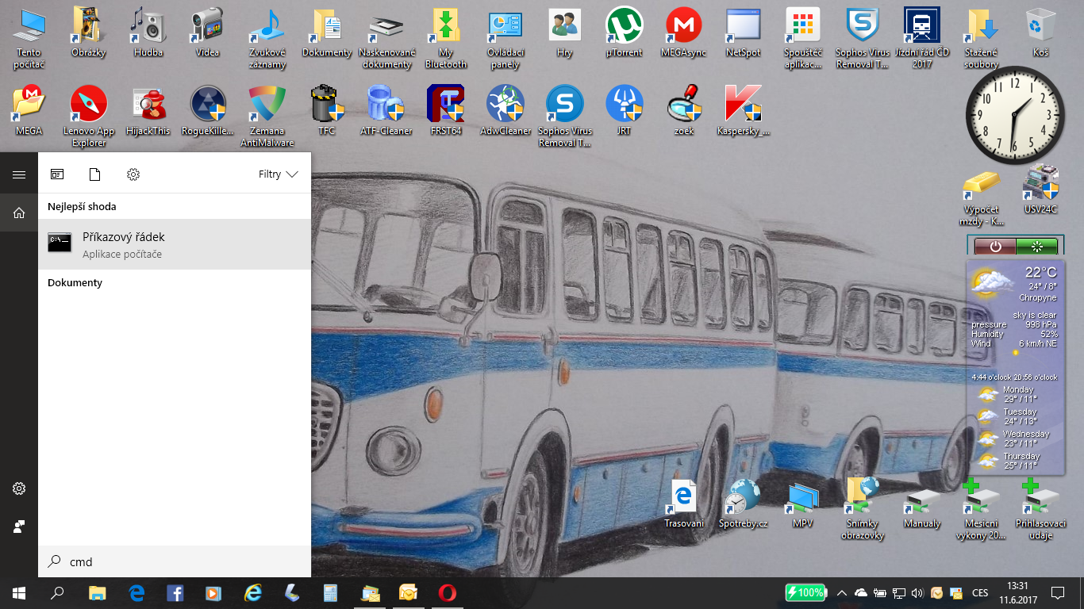1084x609 pixels.
Task: Click the search box containing cmd
Action: [x=175, y=561]
